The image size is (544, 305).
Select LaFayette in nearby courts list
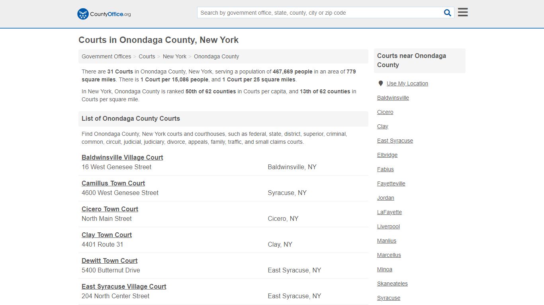[x=389, y=212]
